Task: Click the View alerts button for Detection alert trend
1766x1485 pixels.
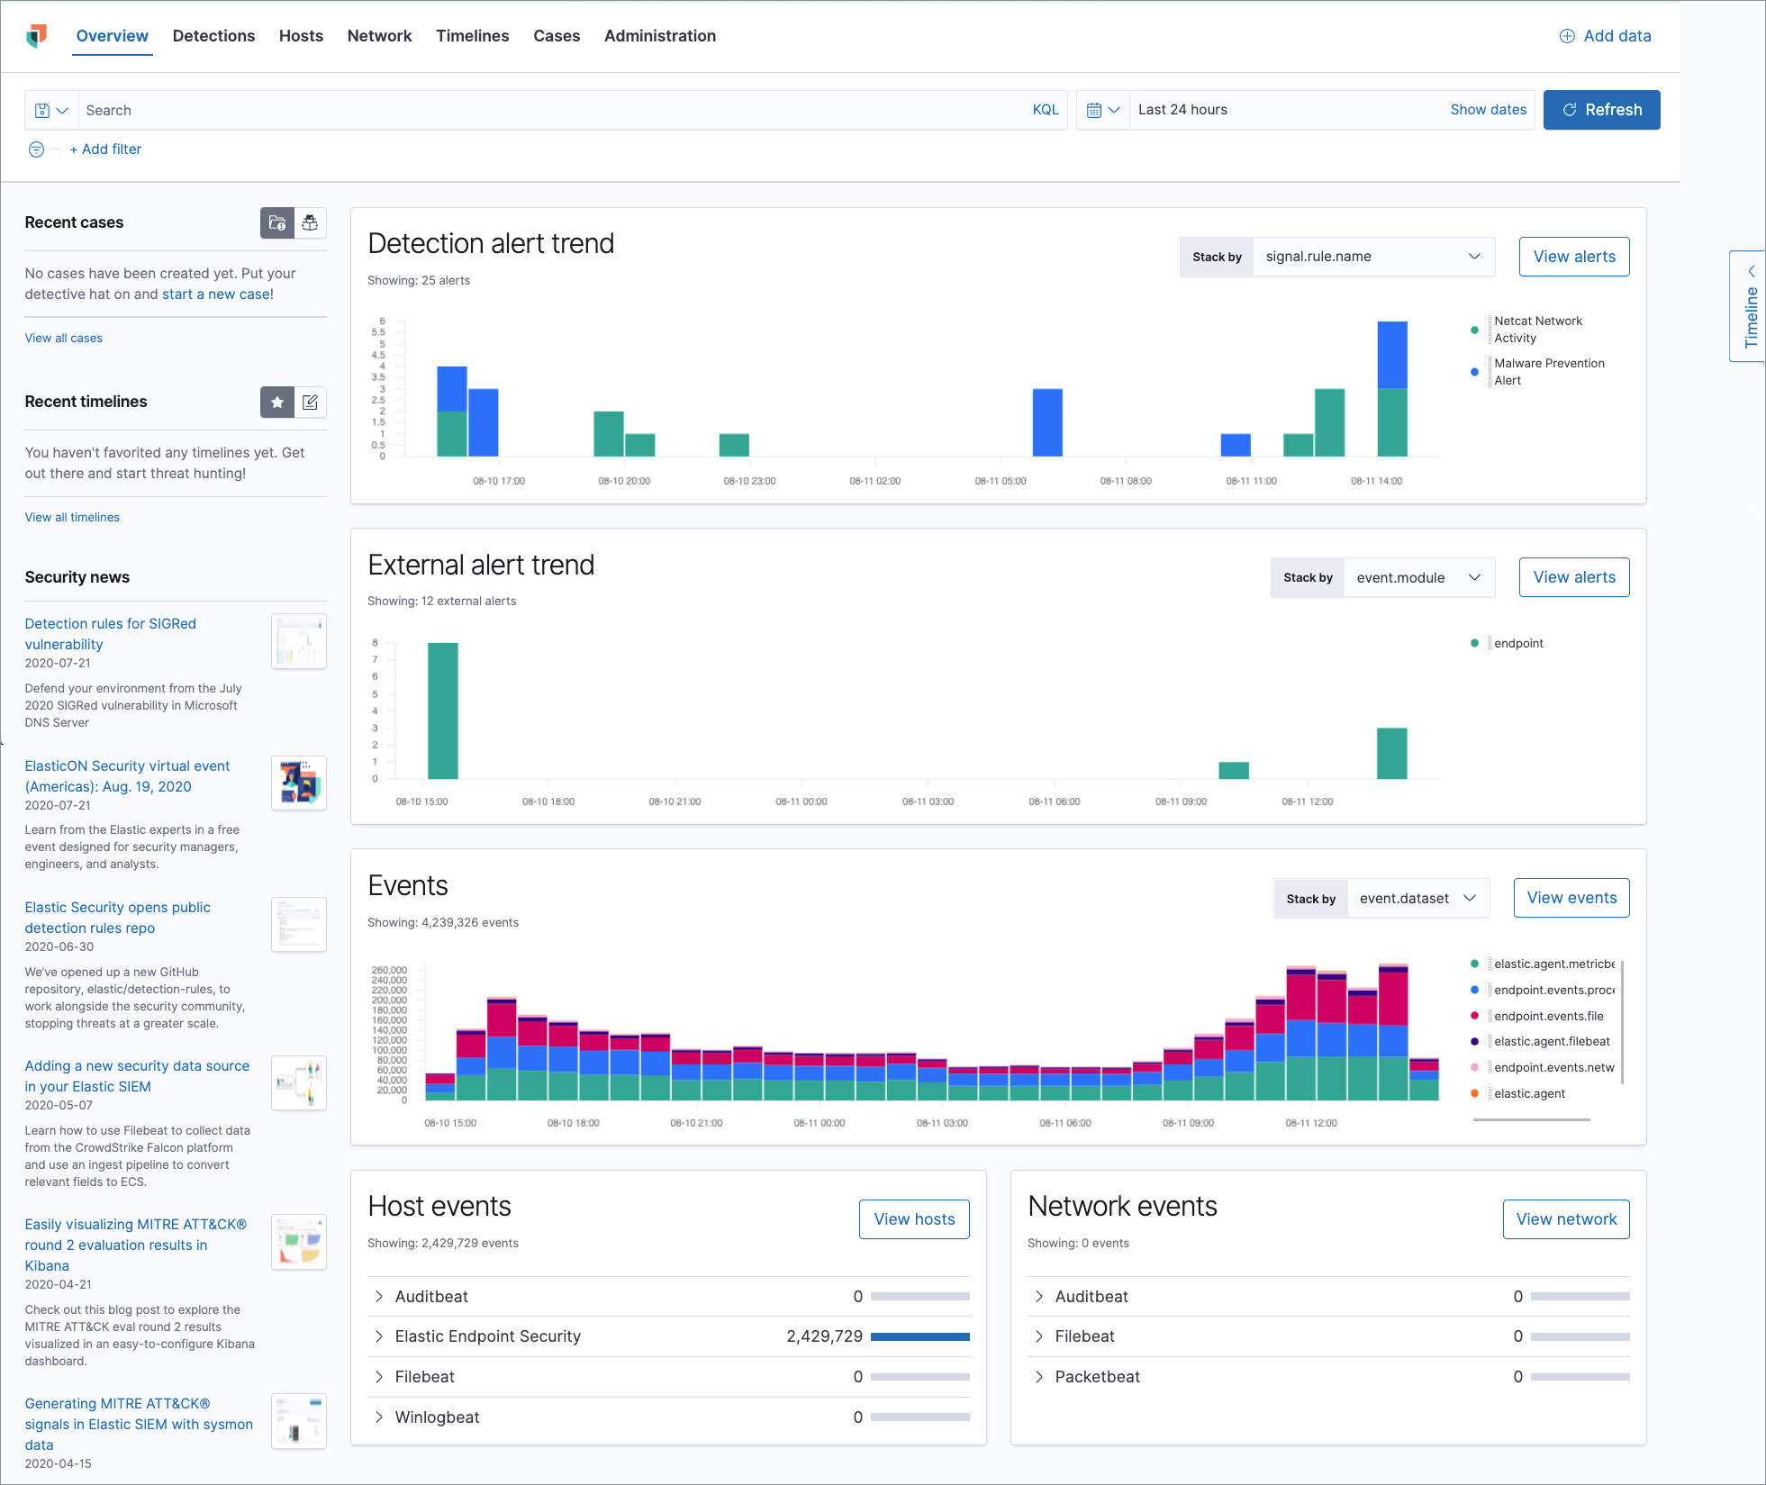Action: click(1574, 257)
